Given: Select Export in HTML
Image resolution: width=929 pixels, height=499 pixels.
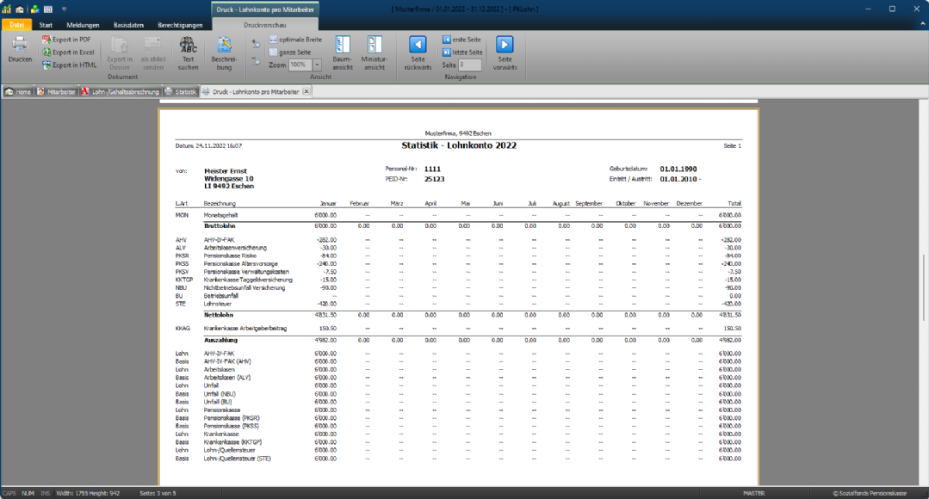Looking at the screenshot, I should click(70, 65).
